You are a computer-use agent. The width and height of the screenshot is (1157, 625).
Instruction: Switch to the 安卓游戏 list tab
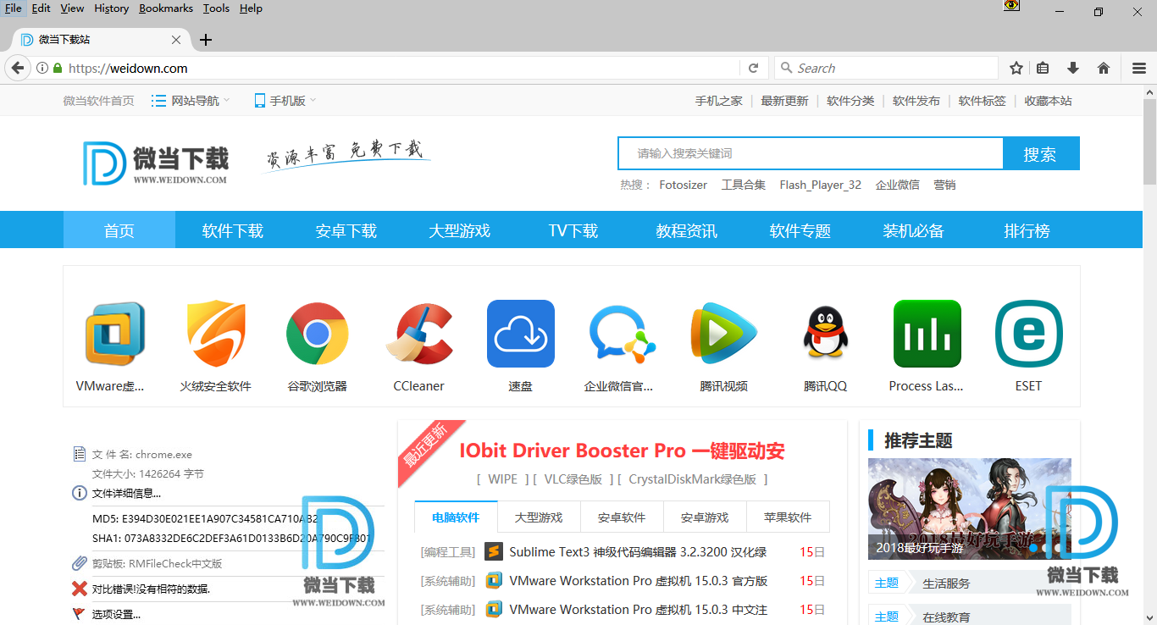click(705, 517)
